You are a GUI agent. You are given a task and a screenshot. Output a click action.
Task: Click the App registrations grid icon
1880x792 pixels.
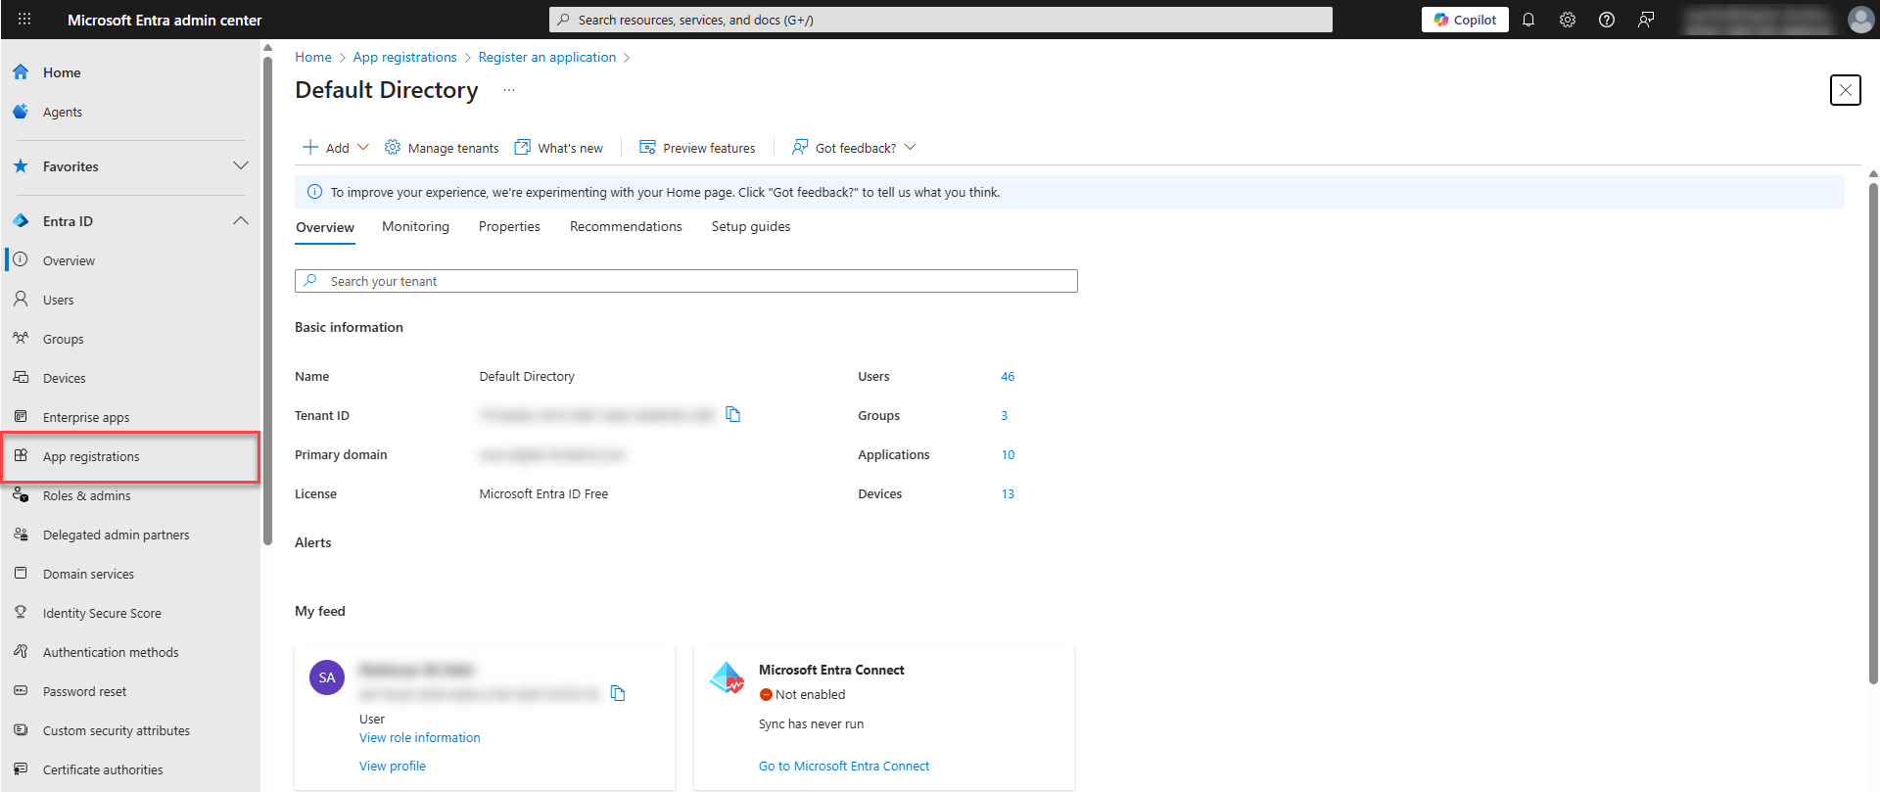[21, 455]
